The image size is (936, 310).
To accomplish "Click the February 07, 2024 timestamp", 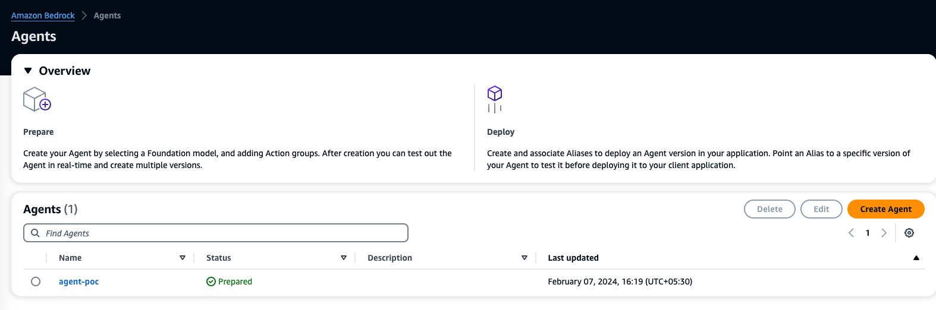I will coord(620,281).
